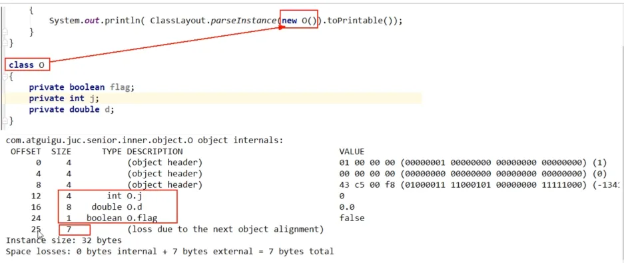This screenshot has height=263, width=624.
Task: Click the 'private double d;' field declaration
Action: click(x=72, y=109)
